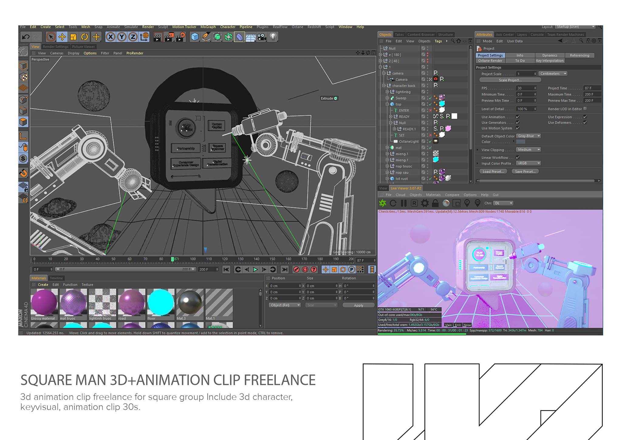Image resolution: width=622 pixels, height=440 pixels.
Task: Click the Record active objects keyframe button
Action: (x=296, y=269)
